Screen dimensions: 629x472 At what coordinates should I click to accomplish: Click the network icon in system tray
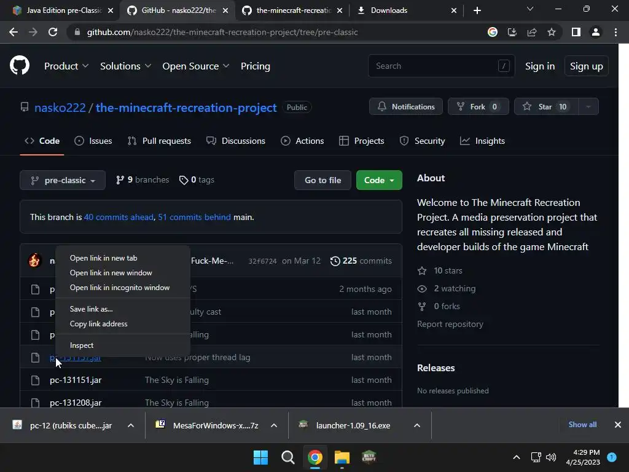click(536, 457)
